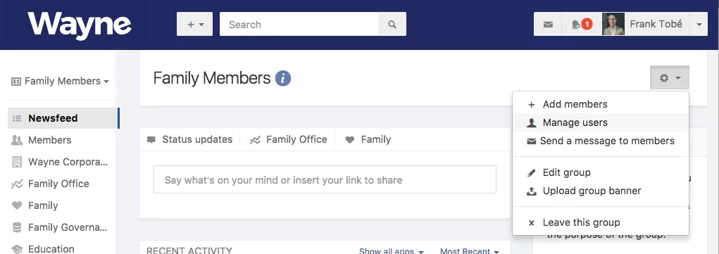Viewport: 719px width, 254px height.
Task: Open the messages envelope icon
Action: tap(548, 25)
